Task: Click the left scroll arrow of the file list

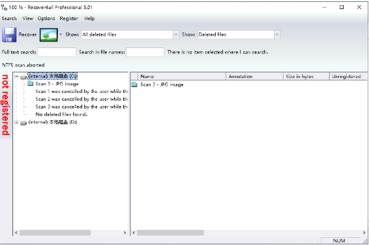Action: 134,233
